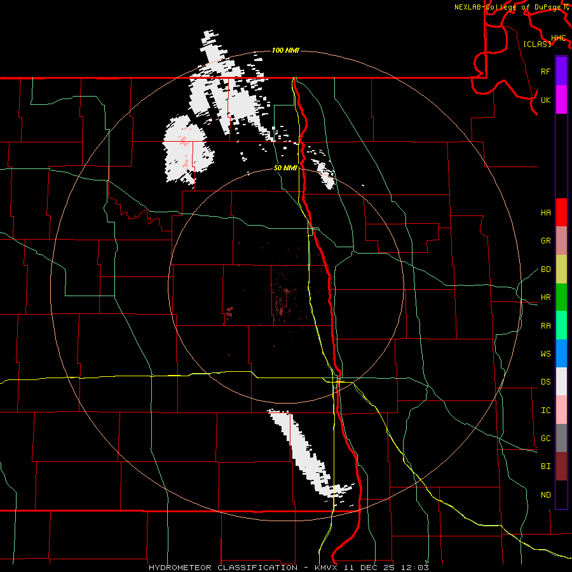572x572 pixels.
Task: Click the "HHC" product code text
Action: 558,38
